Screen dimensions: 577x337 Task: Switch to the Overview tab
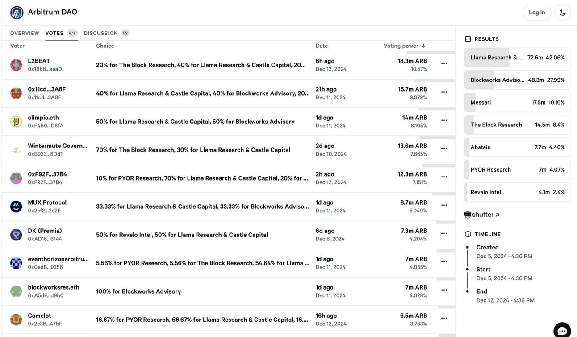pos(25,33)
